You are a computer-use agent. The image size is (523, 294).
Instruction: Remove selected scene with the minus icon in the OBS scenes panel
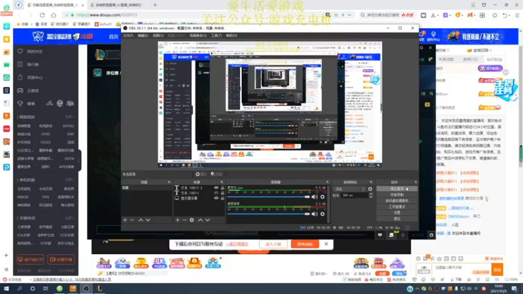132,220
